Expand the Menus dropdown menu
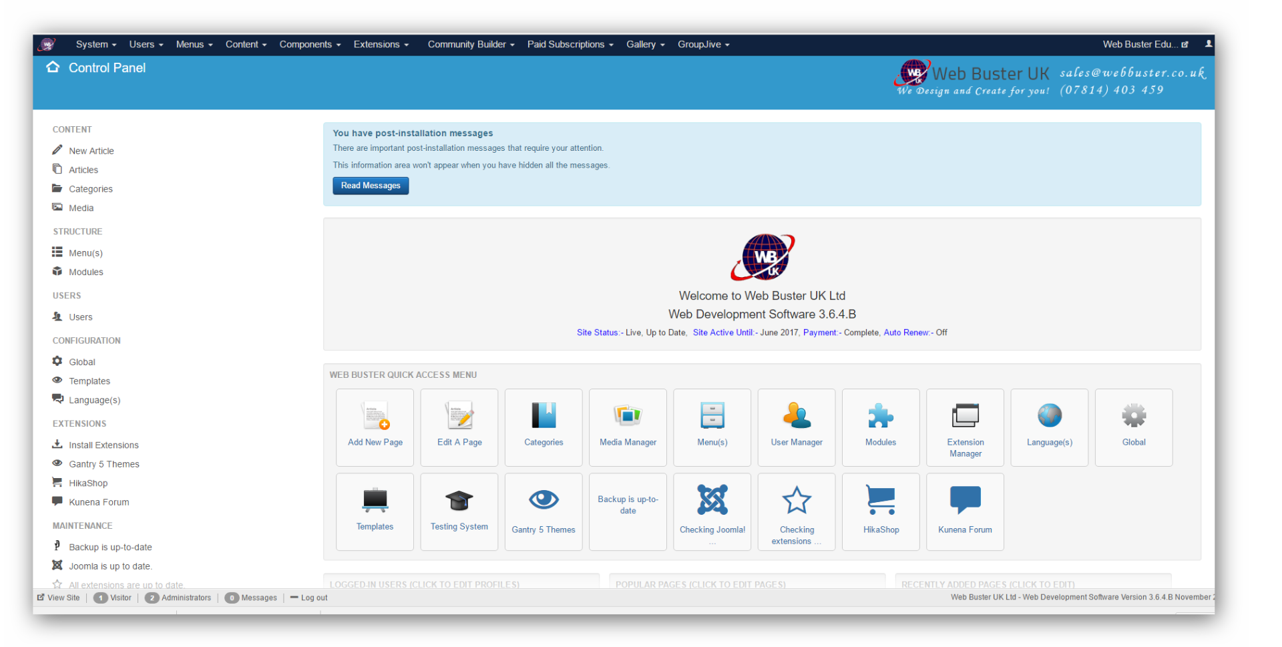 [194, 44]
